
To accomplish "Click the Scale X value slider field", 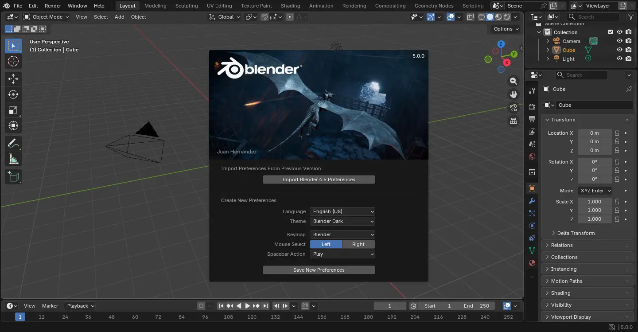I will coord(594,202).
